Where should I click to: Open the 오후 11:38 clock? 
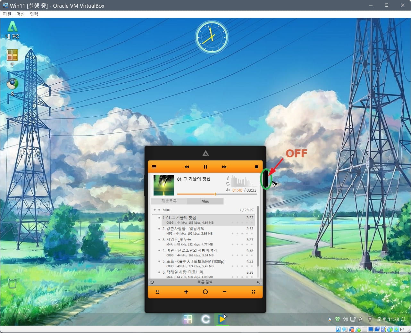[388, 320]
